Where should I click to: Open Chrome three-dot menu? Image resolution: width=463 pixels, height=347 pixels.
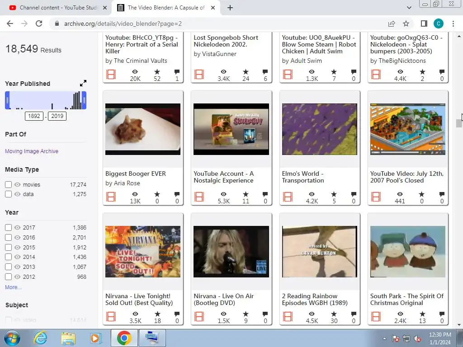pos(453,23)
